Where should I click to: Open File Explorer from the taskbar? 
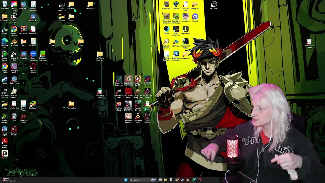(166, 180)
